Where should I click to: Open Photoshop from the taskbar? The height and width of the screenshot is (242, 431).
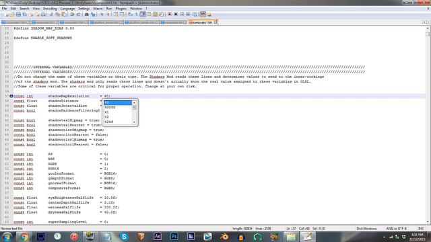174,237
